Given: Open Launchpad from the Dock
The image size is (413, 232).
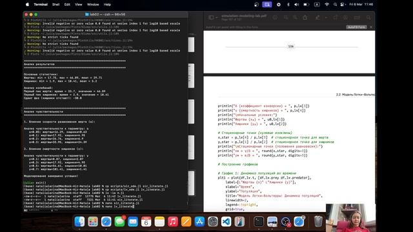Looking at the screenshot, I should pos(93,222).
